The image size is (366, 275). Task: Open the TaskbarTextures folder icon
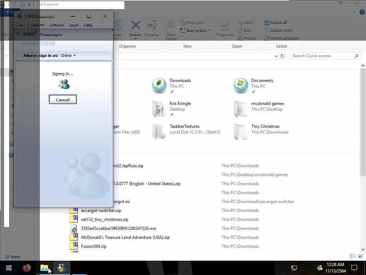point(159,132)
